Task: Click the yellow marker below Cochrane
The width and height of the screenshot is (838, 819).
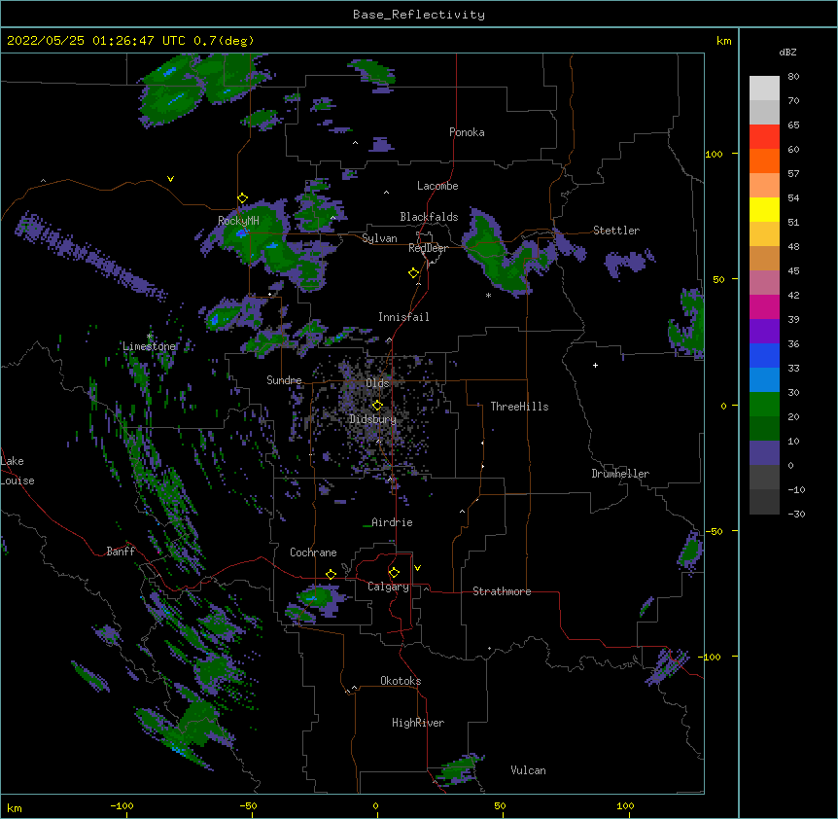Action: [x=331, y=574]
